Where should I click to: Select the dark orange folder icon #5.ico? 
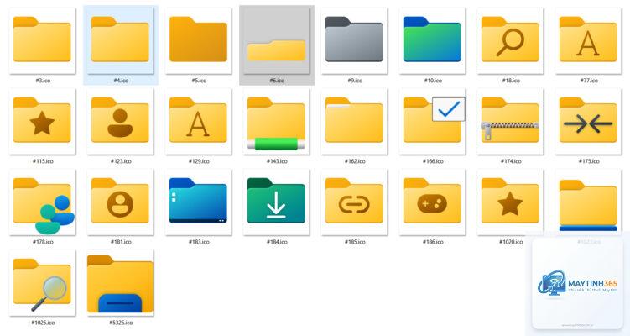(198, 40)
